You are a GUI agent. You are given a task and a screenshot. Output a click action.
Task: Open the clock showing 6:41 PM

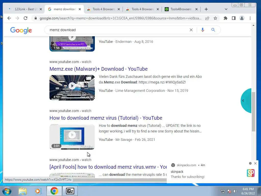point(248,191)
